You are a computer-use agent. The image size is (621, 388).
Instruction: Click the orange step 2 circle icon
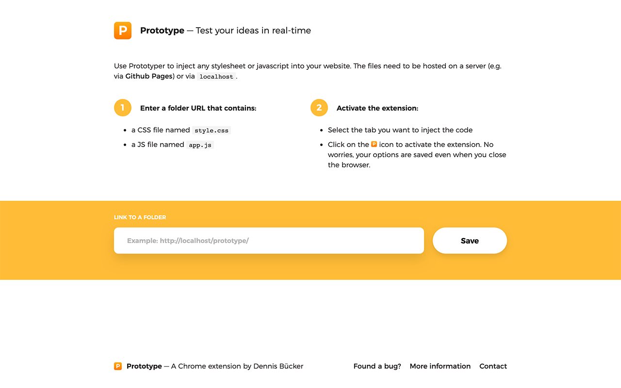tap(319, 108)
